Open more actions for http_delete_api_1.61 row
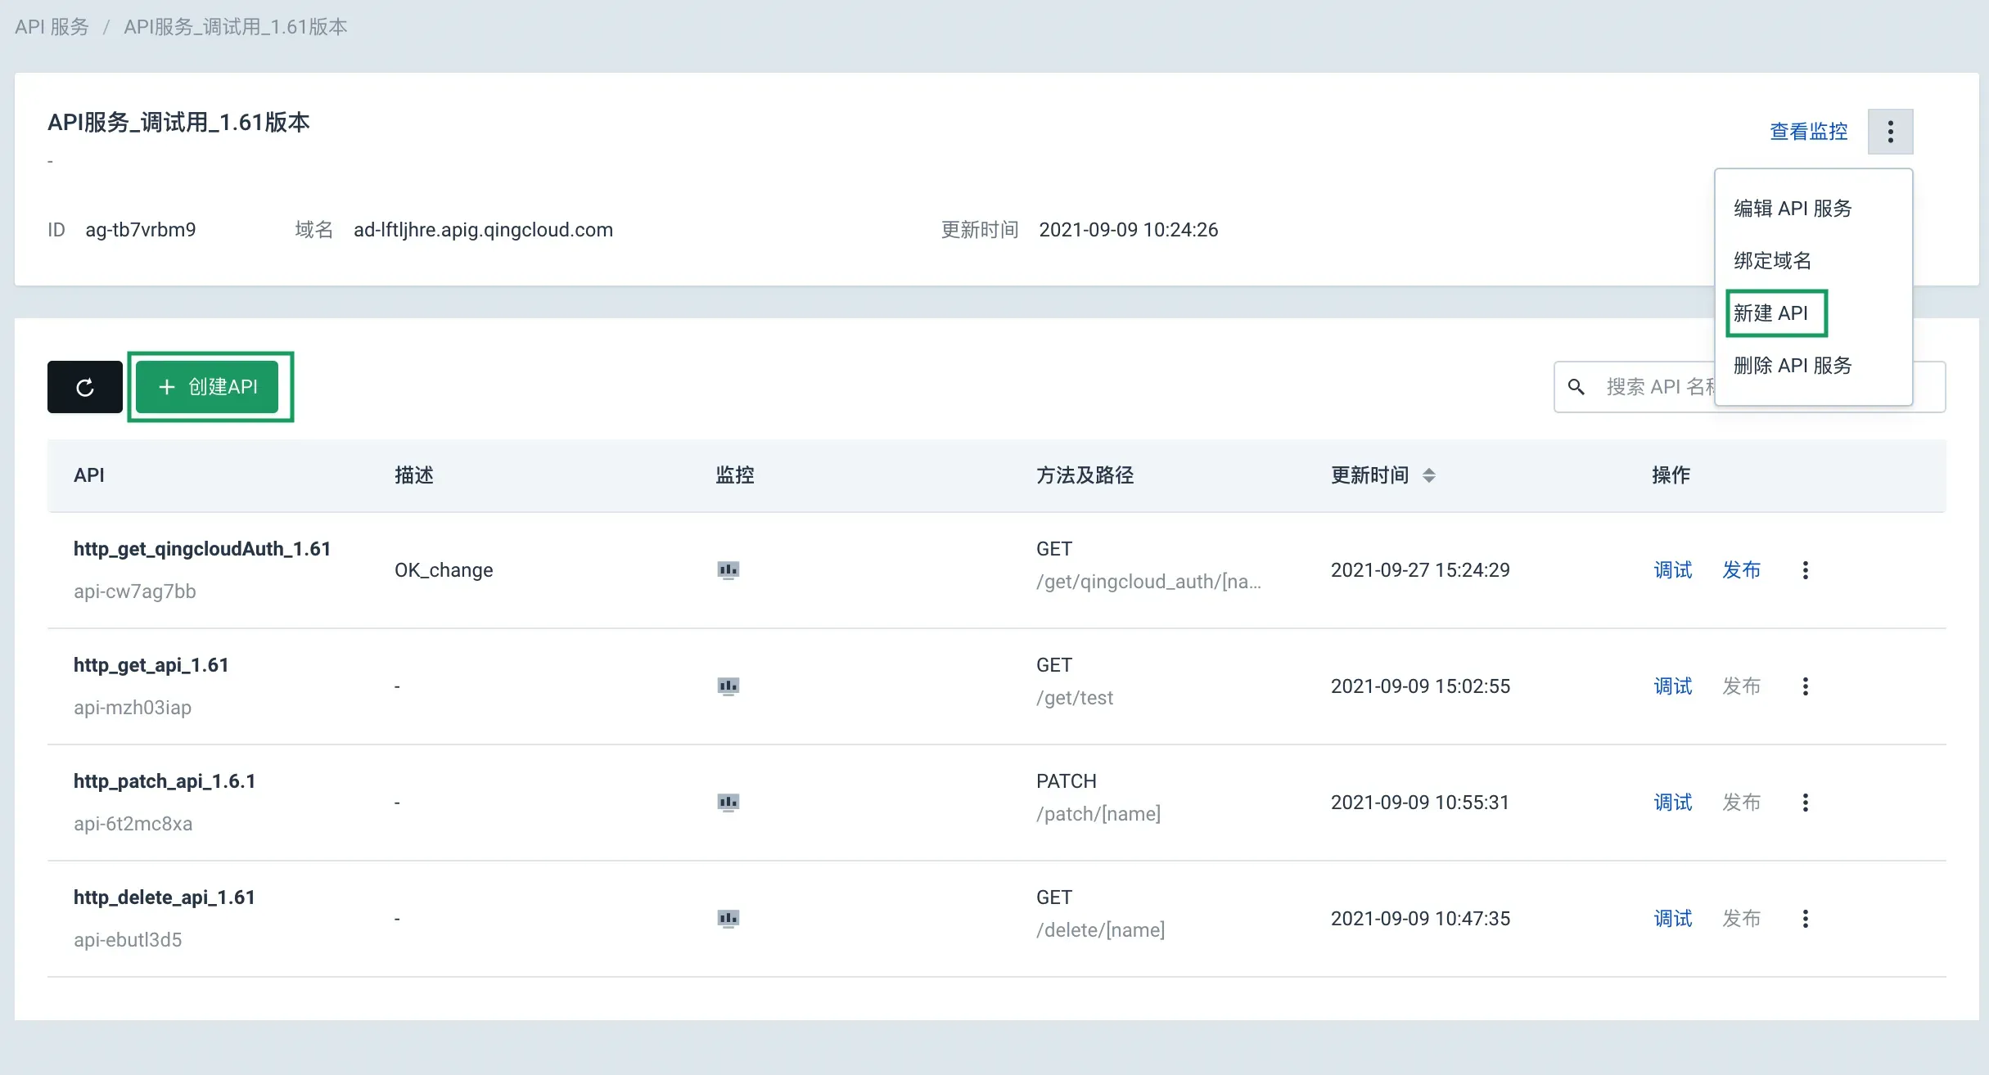This screenshot has height=1075, width=1989. pyautogui.click(x=1805, y=919)
